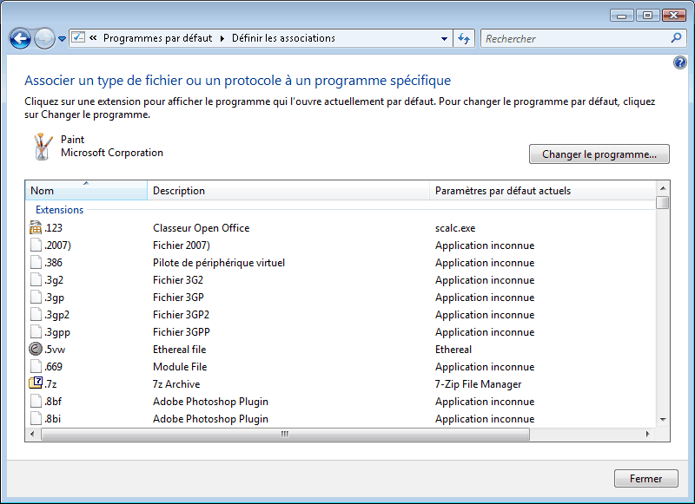
Task: Click the forward navigation arrow button
Action: (44, 38)
